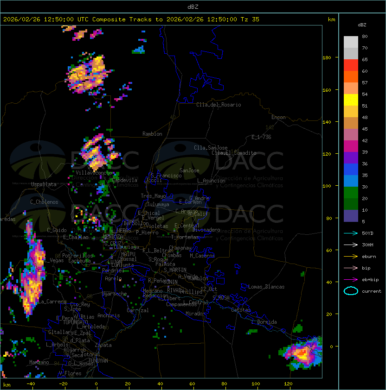Pick the bright yellow 54 dBZ color band
This screenshot has height=390, width=386.
click(x=351, y=100)
